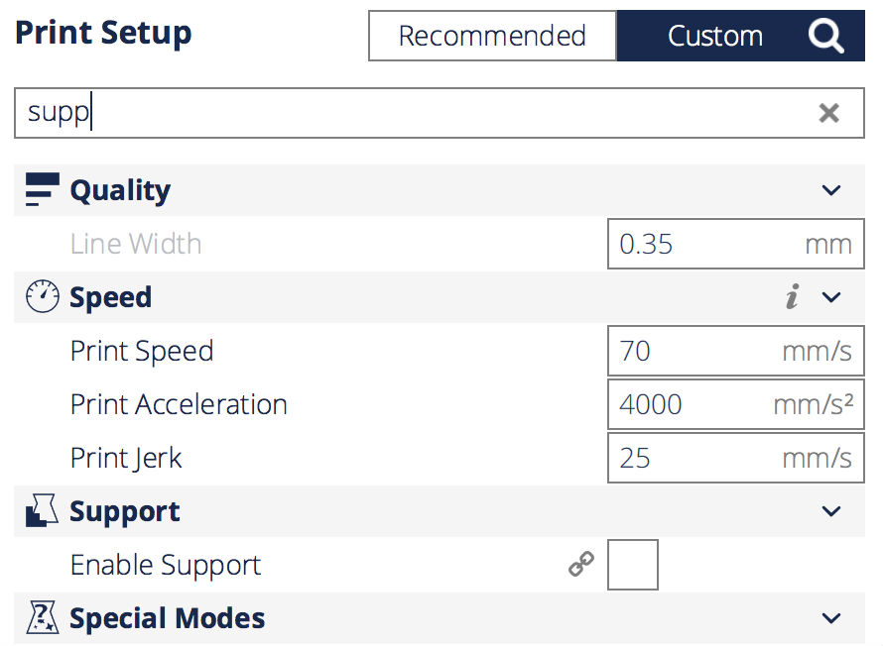Click the Special Modes flask icon
This screenshot has height=646, width=883.
tap(43, 617)
